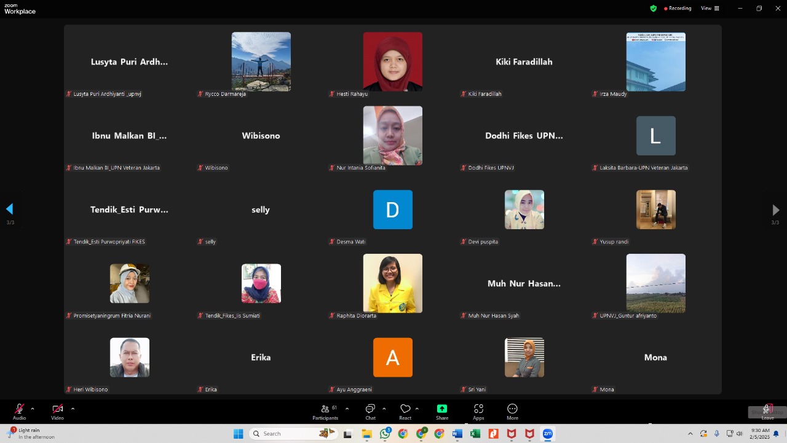Start sharing with the green Share button

(442, 410)
